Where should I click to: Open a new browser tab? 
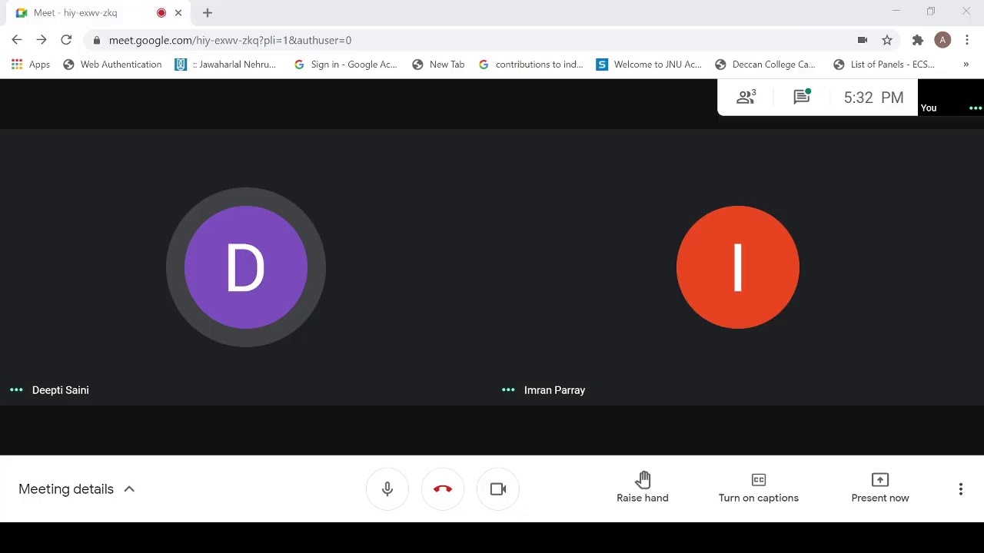click(208, 13)
